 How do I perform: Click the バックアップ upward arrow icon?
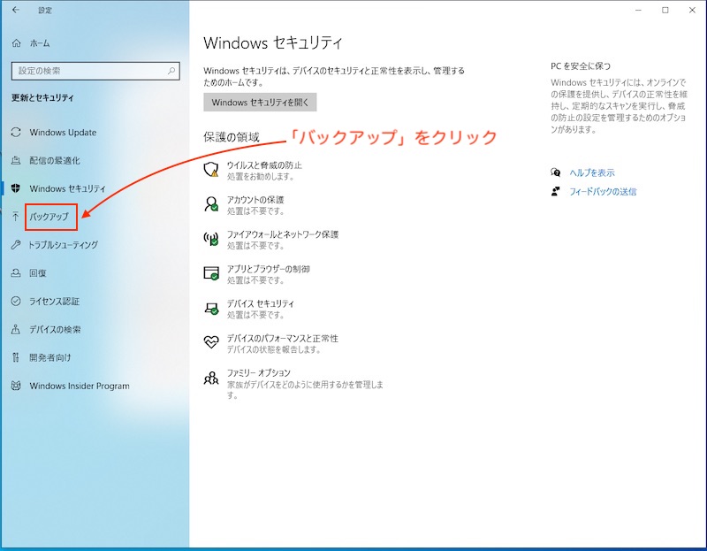tap(16, 217)
